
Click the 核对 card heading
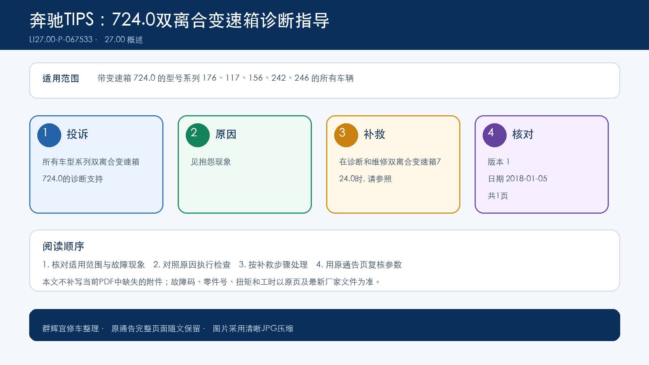(523, 134)
